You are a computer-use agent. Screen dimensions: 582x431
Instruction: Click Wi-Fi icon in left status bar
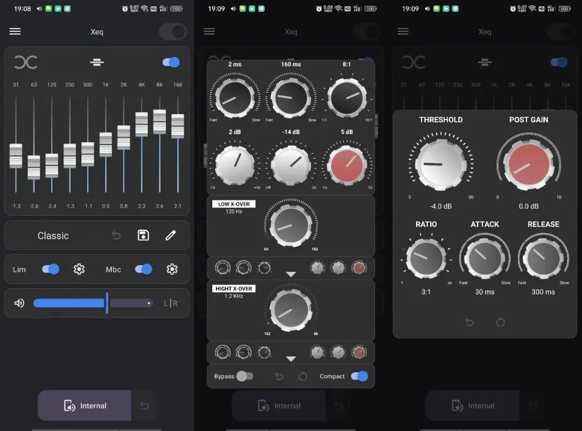pos(145,9)
